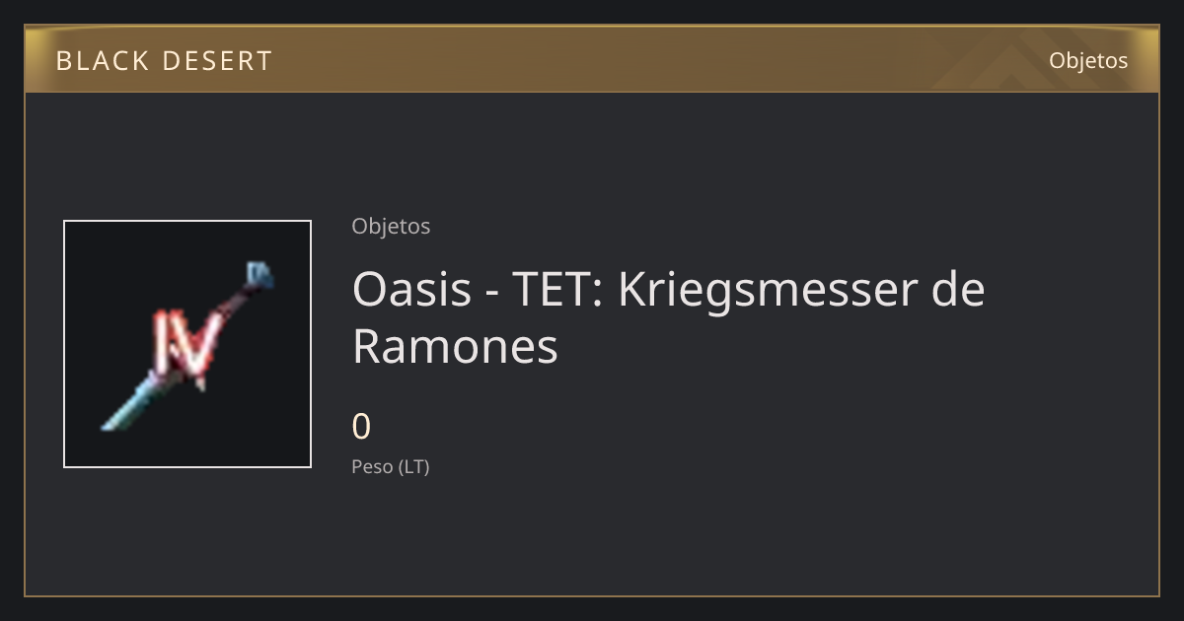Click the blue blade tip of sword icon
Viewport: 1184px width, 621px height.
pyautogui.click(x=123, y=411)
